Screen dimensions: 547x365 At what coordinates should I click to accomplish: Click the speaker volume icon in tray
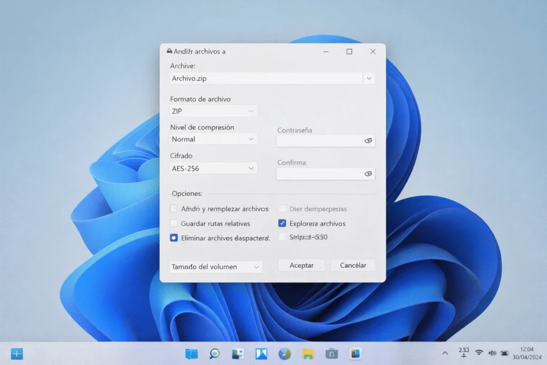point(492,353)
